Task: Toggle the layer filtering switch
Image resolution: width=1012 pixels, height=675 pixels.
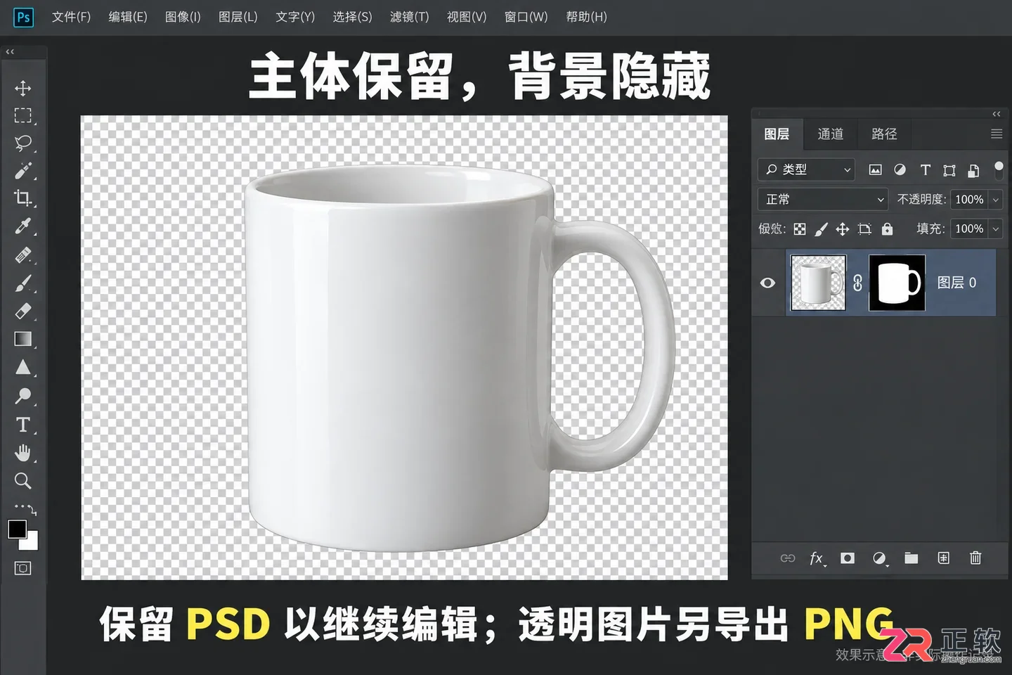Action: click(x=999, y=169)
